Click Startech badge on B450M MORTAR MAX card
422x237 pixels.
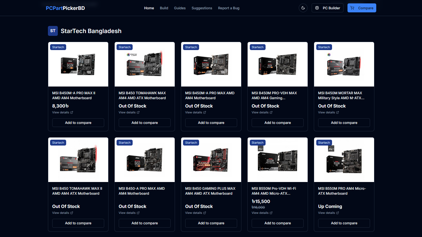tap(324, 47)
